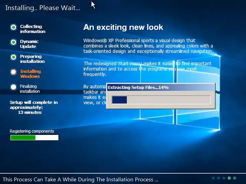
Task: Click the Preparing installation step indicator
Action: click(x=13, y=57)
